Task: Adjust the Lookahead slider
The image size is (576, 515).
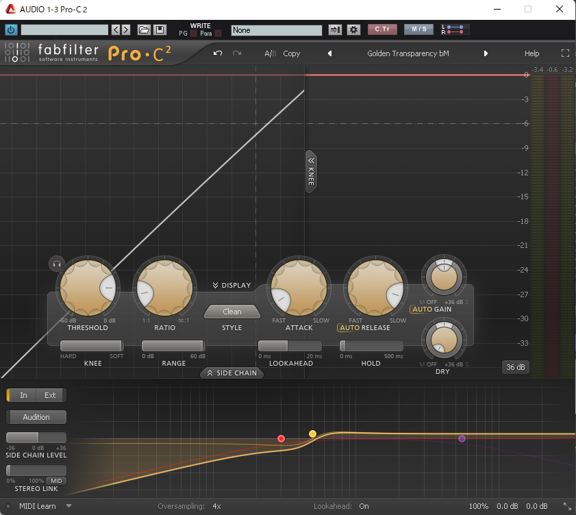Action: (290, 346)
